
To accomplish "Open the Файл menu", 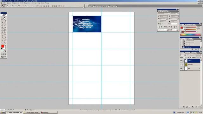I will (x=4, y=3).
